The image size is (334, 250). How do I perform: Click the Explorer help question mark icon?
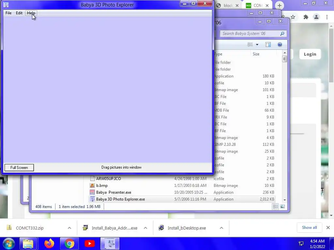(280, 44)
